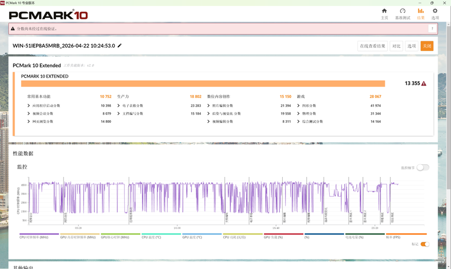Expand 网页浏览分数 row

pyautogui.click(x=29, y=121)
